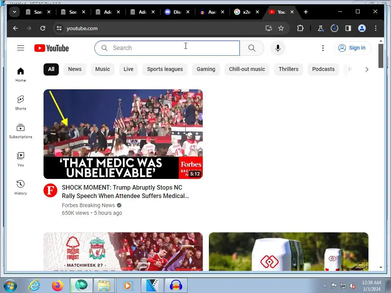Select the Music filter chip
Screen dimensions: 391x293
click(102, 69)
